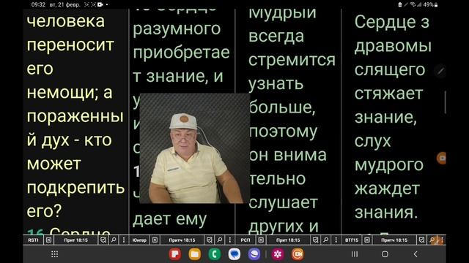Tap the word узнать in the РСП pane

point(276,84)
